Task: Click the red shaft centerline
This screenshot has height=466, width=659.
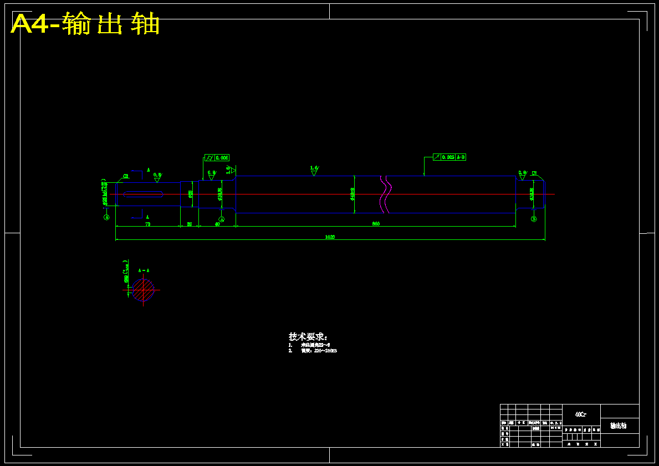Action: click(332, 194)
